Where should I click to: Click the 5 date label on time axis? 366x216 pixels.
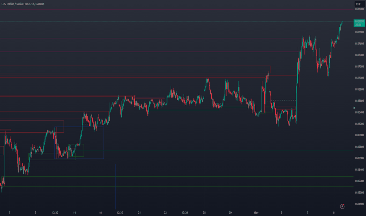[x=282, y=213]
